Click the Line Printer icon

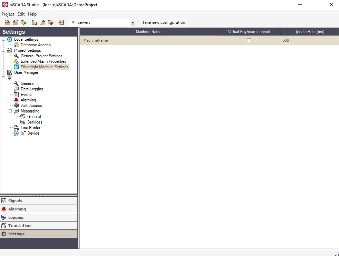click(16, 128)
